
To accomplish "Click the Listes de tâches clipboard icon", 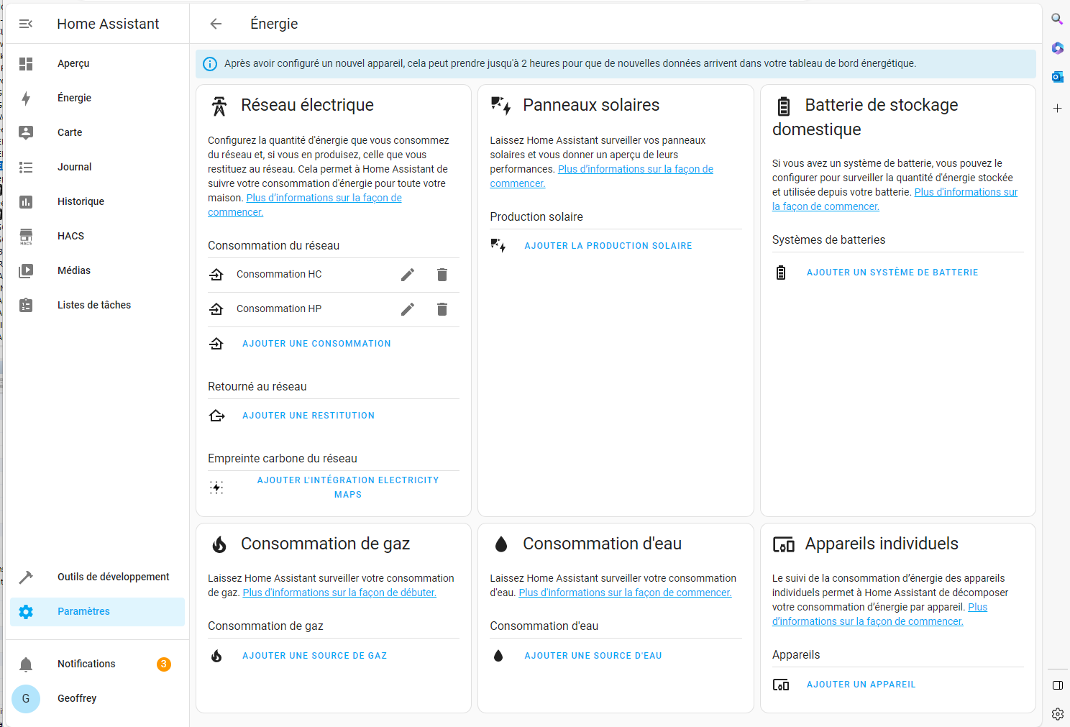I will pos(26,306).
